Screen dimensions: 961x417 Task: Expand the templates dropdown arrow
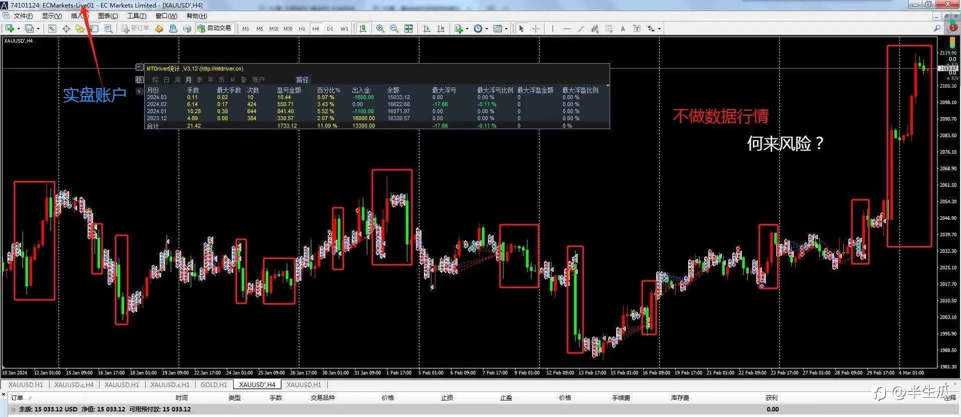click(x=506, y=29)
